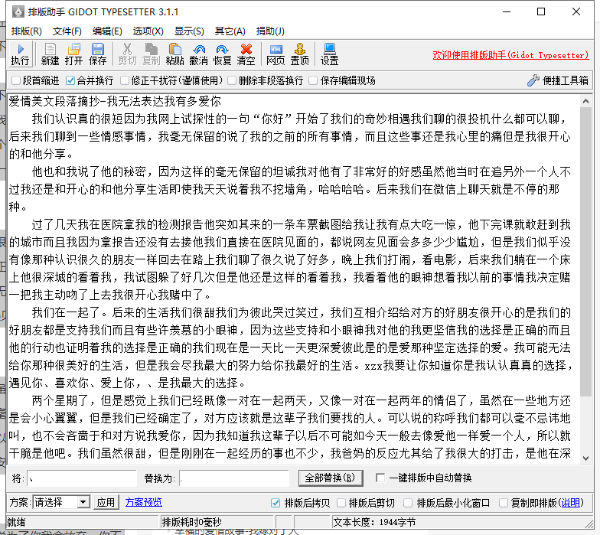Expand the 方案 请选择 dropdown
The image size is (600, 535).
pos(83,503)
